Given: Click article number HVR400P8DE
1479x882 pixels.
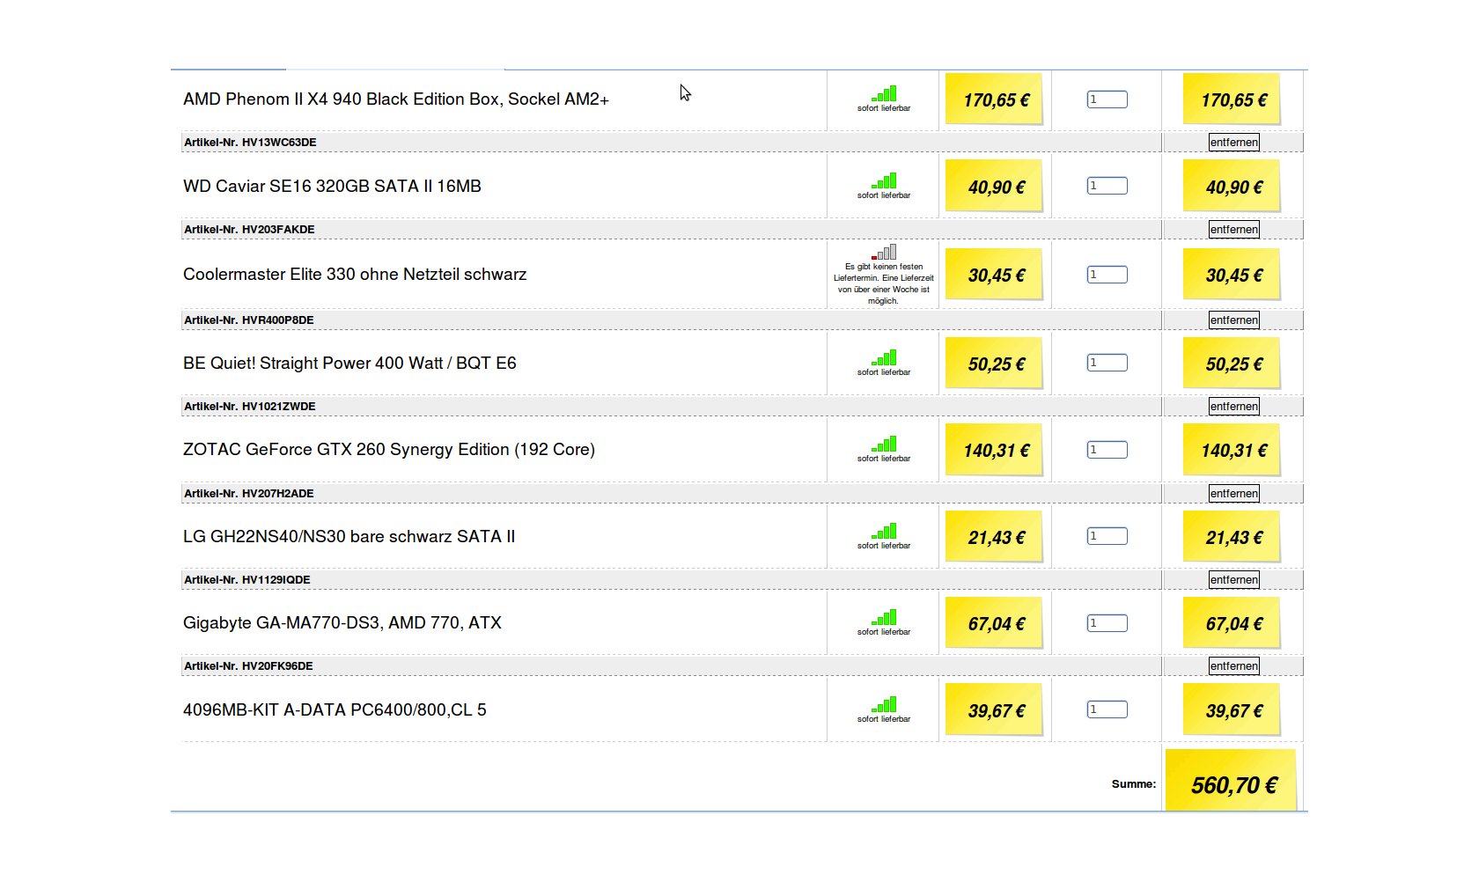Looking at the screenshot, I should coord(249,320).
